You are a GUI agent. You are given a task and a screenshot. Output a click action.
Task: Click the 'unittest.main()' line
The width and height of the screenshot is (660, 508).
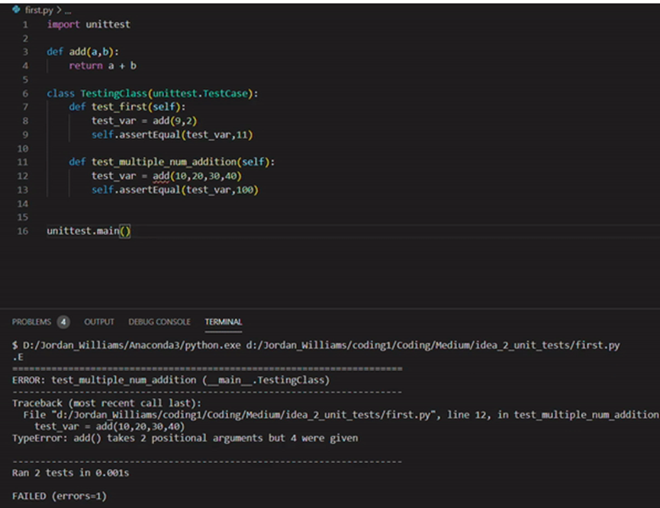pyautogui.click(x=89, y=231)
